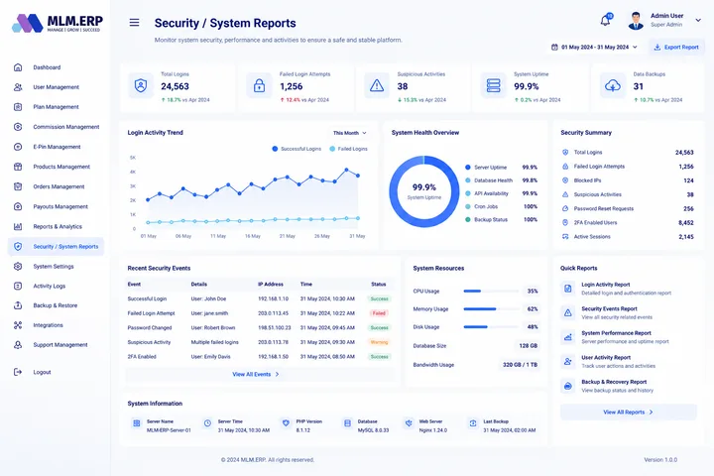
Task: Select Security / System Reports menu item
Action: click(56, 246)
